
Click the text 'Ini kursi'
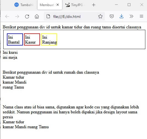click(x=10, y=52)
